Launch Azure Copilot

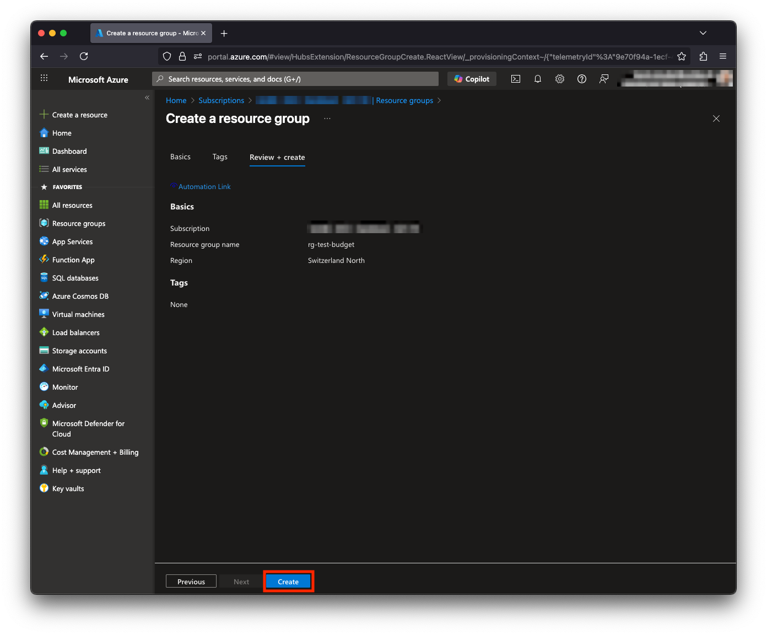click(x=472, y=79)
